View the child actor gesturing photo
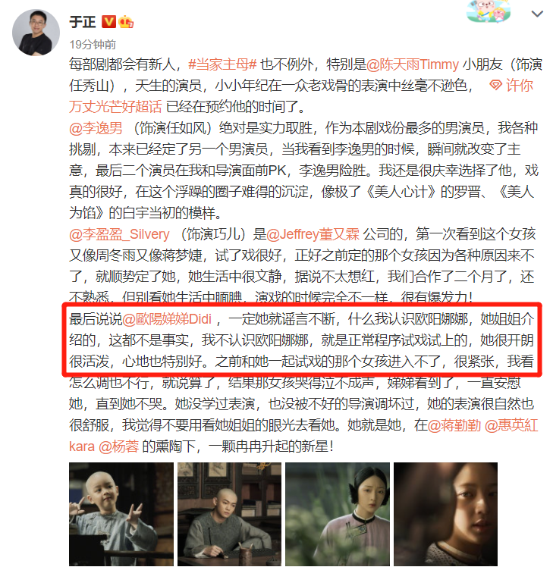 [121, 514]
